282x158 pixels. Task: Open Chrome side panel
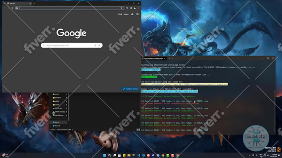point(131,8)
